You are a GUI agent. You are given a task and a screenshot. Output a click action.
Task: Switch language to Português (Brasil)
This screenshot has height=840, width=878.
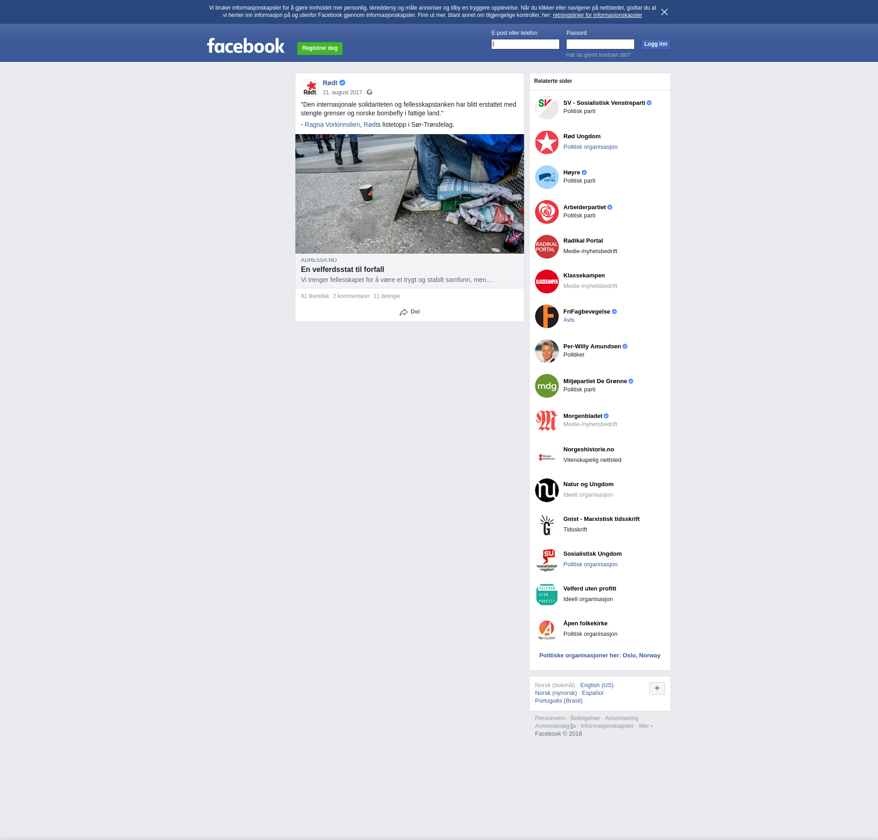point(559,701)
